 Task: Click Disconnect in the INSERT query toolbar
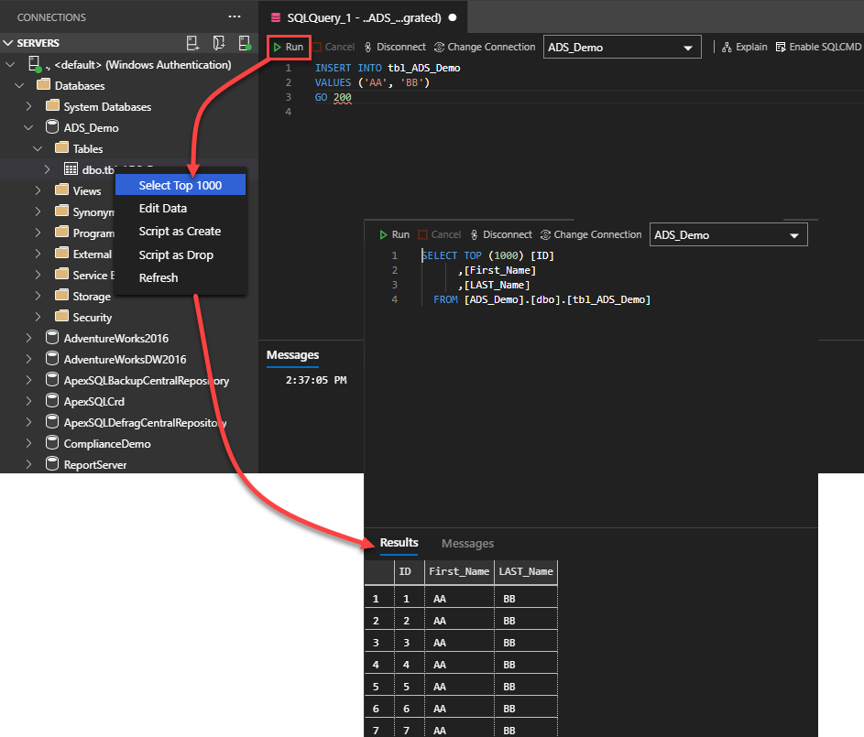pyautogui.click(x=395, y=47)
